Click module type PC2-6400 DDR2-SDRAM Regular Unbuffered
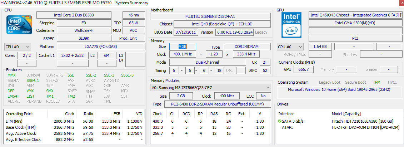Screen dimensions: 404x147 pos(218,104)
